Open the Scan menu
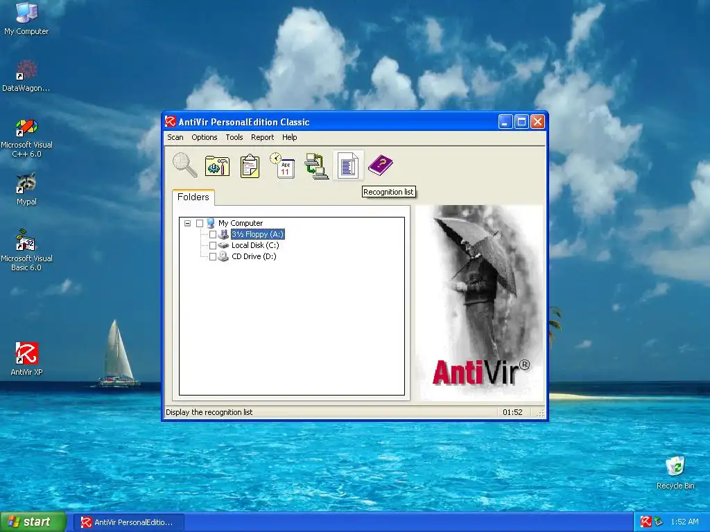This screenshot has height=532, width=710. 175,137
